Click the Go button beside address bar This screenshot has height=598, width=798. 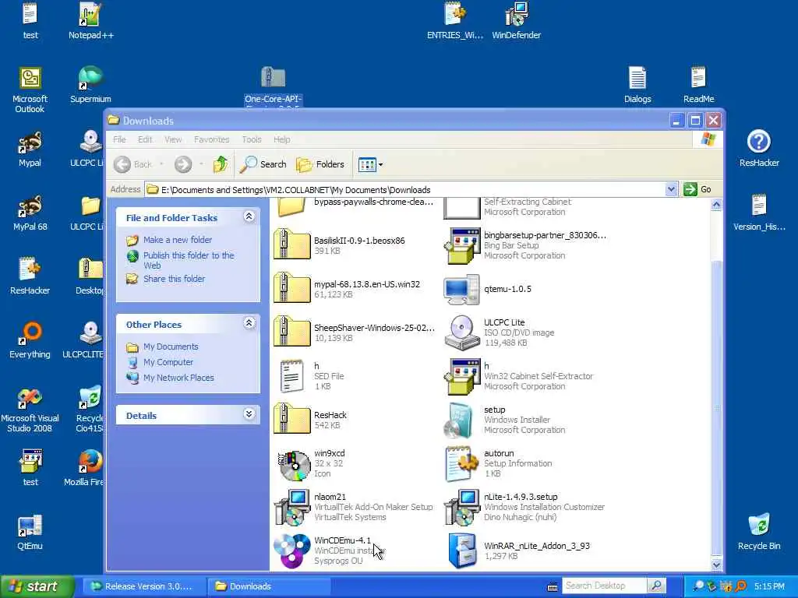point(697,190)
